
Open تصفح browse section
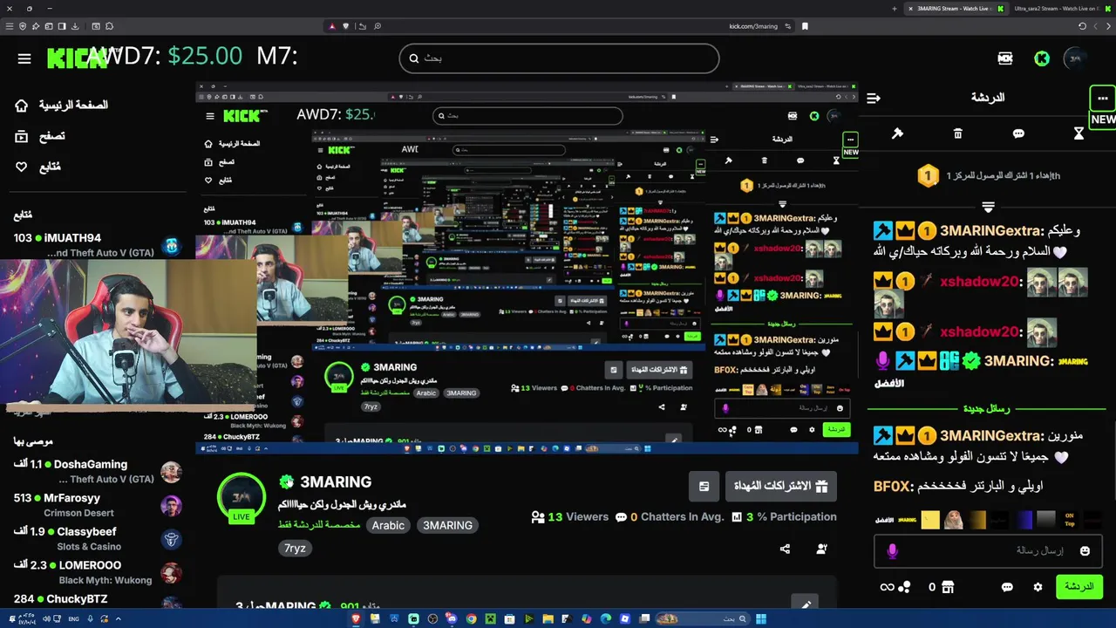(40, 136)
